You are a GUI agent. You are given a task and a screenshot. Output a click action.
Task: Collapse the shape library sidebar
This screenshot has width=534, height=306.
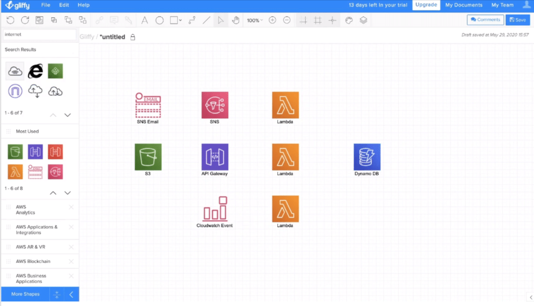[x=71, y=295]
